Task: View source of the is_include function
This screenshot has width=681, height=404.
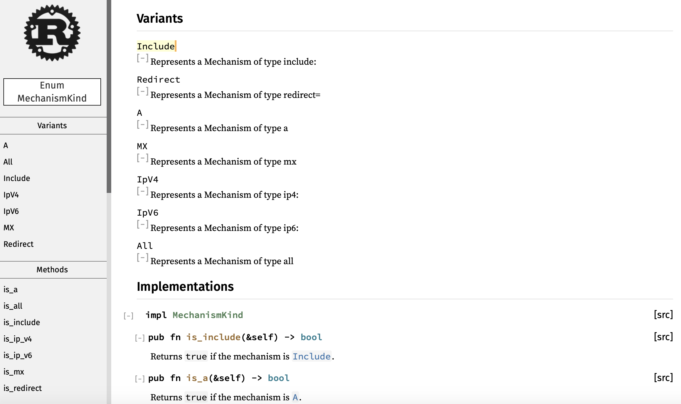Action: click(663, 337)
